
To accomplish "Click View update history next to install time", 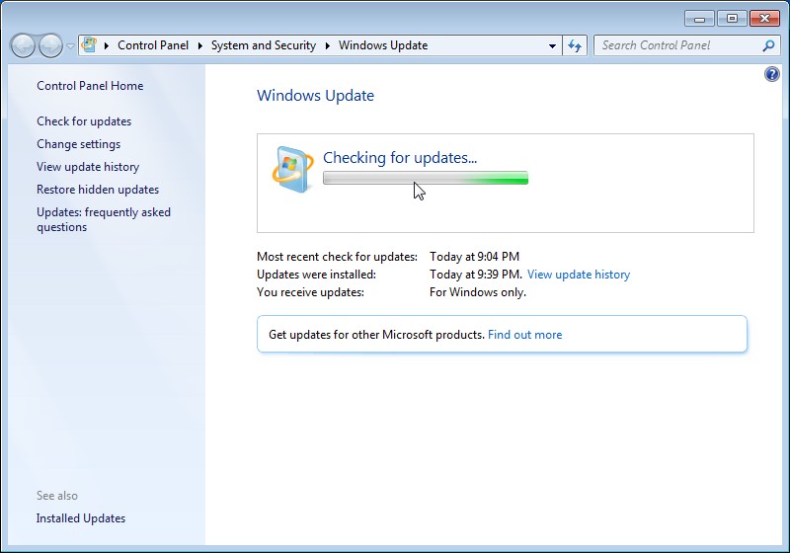I will click(579, 275).
